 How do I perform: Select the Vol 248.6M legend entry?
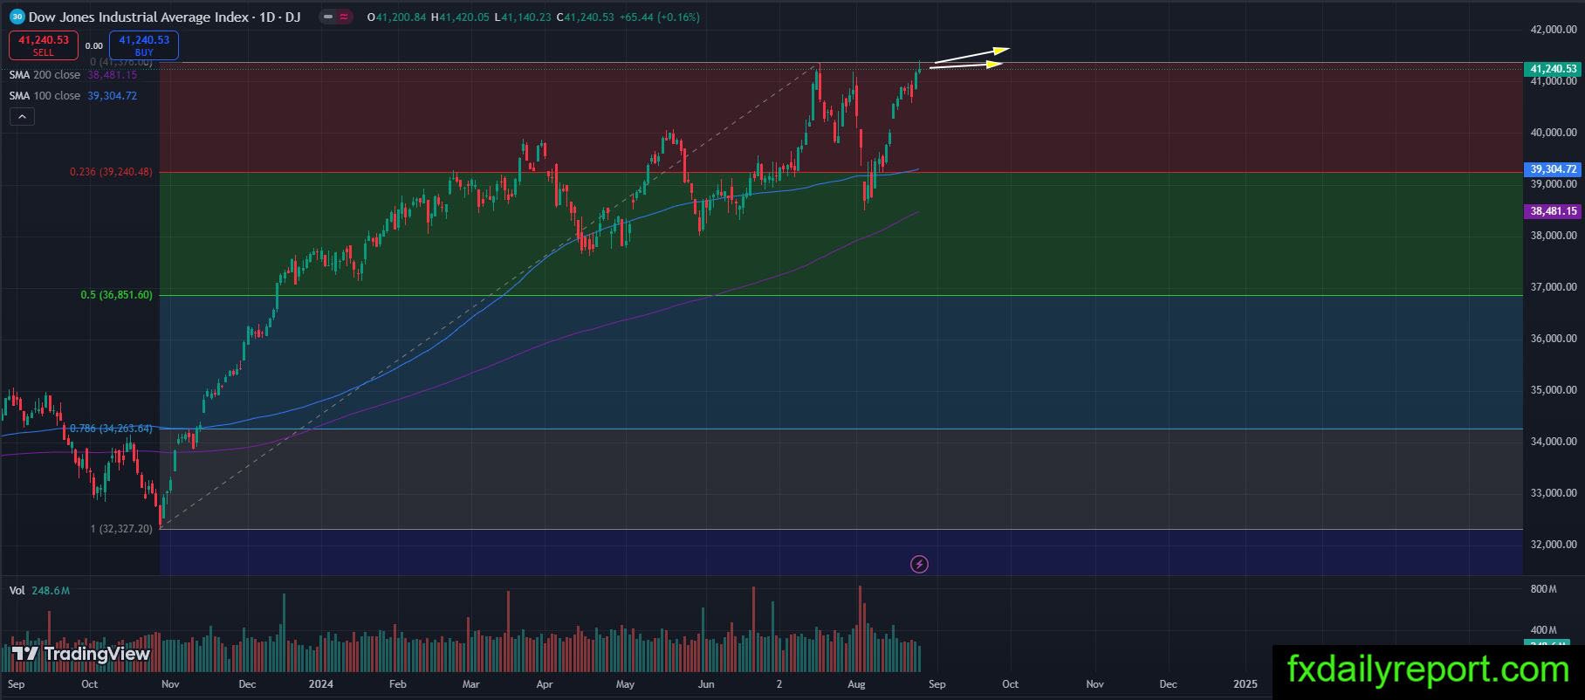[39, 591]
